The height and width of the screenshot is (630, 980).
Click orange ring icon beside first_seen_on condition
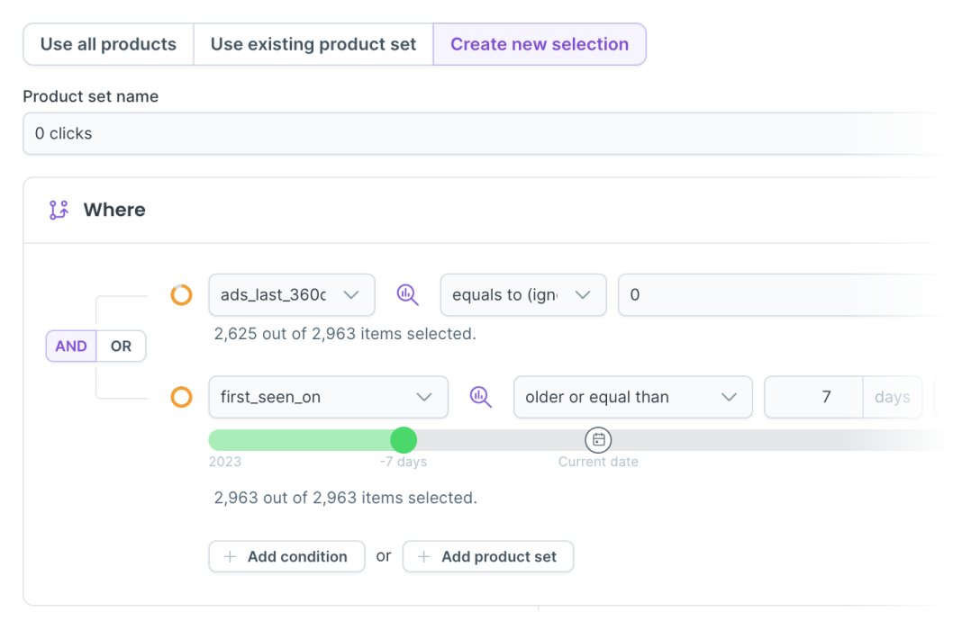(x=182, y=397)
